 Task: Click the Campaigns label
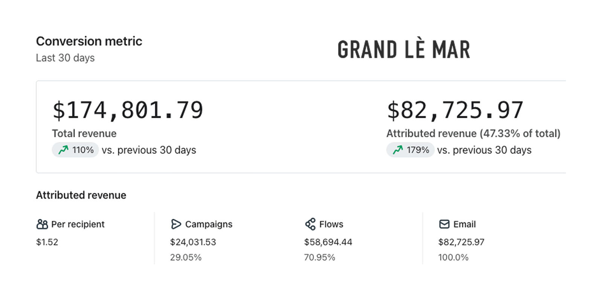coord(209,224)
